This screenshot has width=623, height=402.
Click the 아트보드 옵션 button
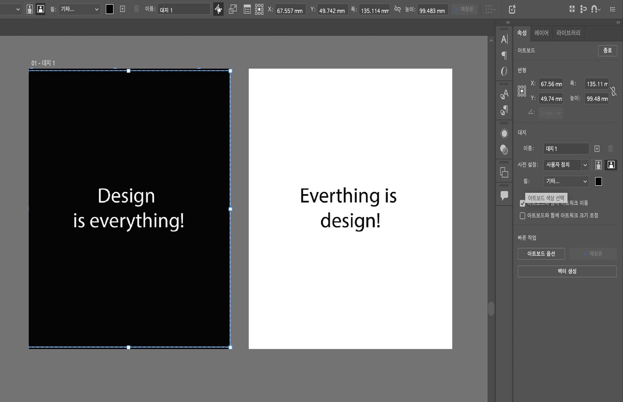coord(541,254)
